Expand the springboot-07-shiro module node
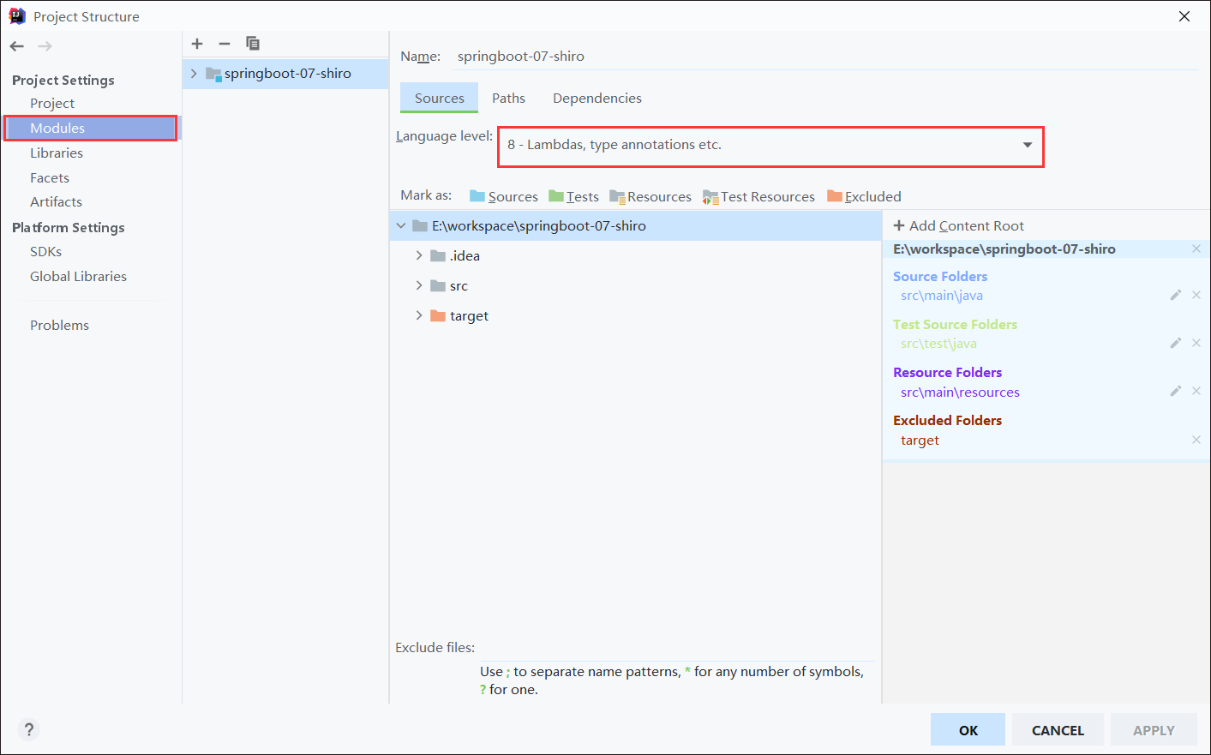Screen dimensions: 1211x755 click(194, 74)
